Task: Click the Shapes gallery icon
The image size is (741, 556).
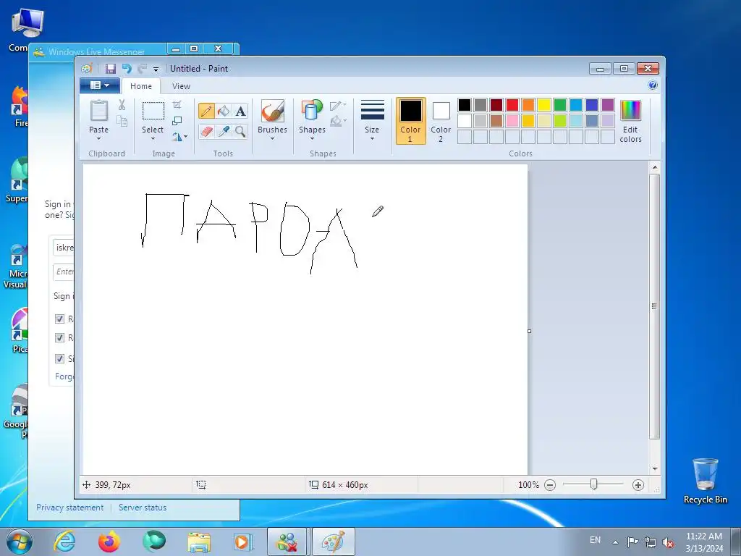Action: pos(312,111)
